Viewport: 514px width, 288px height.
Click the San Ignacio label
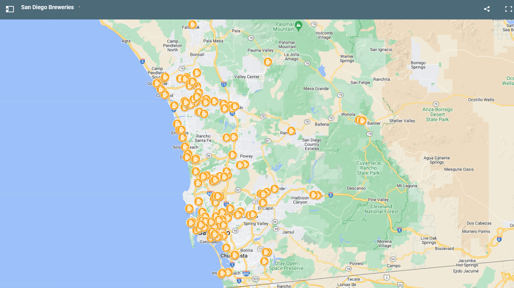click(x=381, y=50)
